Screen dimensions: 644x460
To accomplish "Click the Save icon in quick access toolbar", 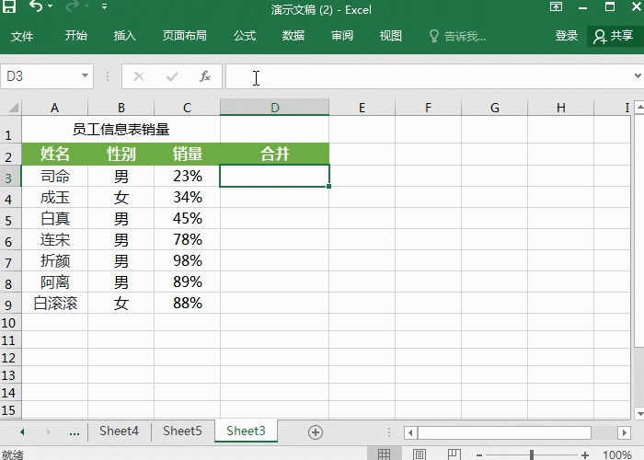I will 8,6.
